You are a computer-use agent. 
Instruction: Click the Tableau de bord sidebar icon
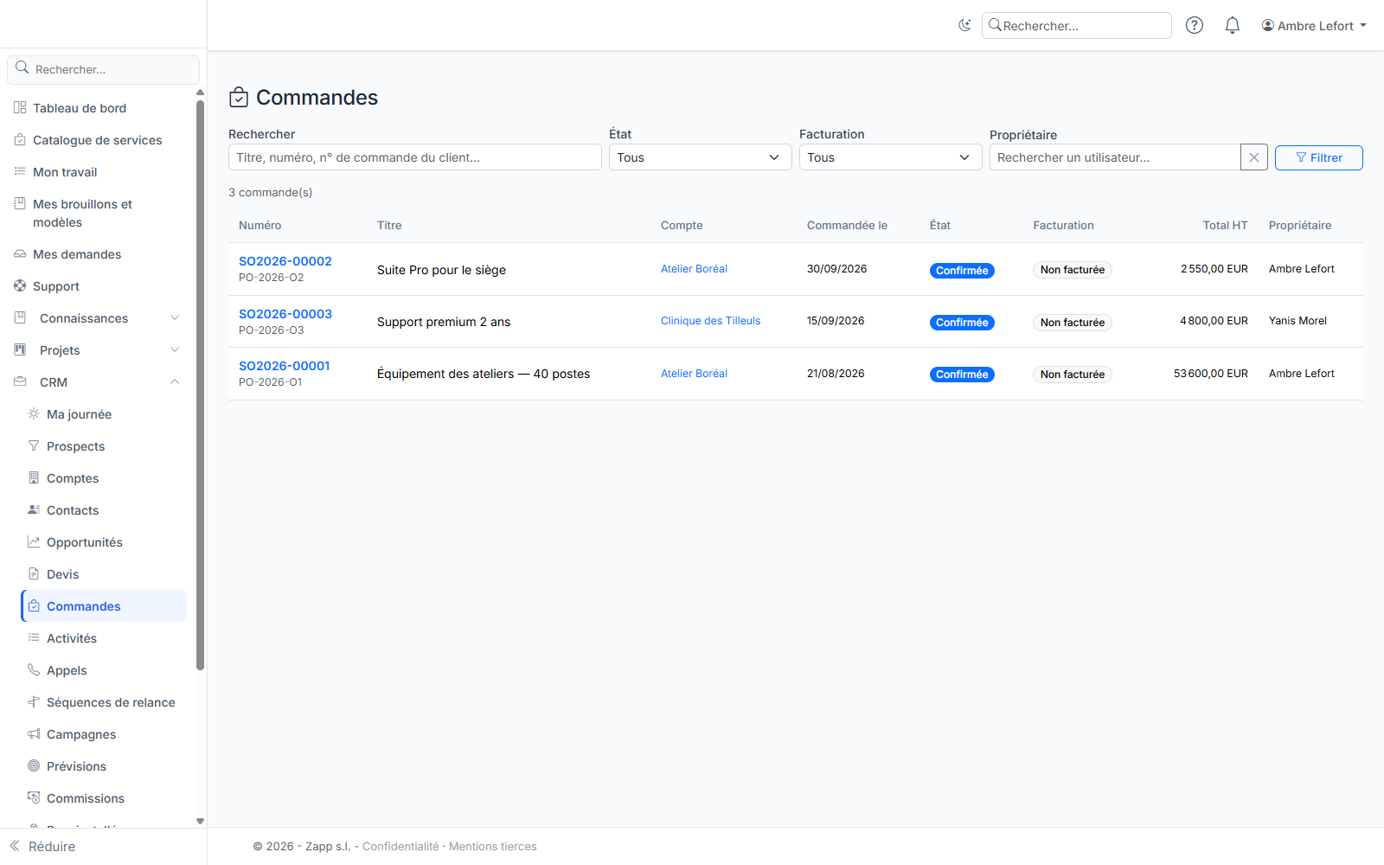click(x=20, y=107)
